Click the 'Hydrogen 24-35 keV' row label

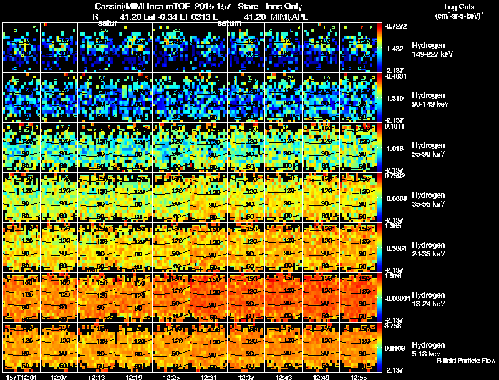point(429,250)
